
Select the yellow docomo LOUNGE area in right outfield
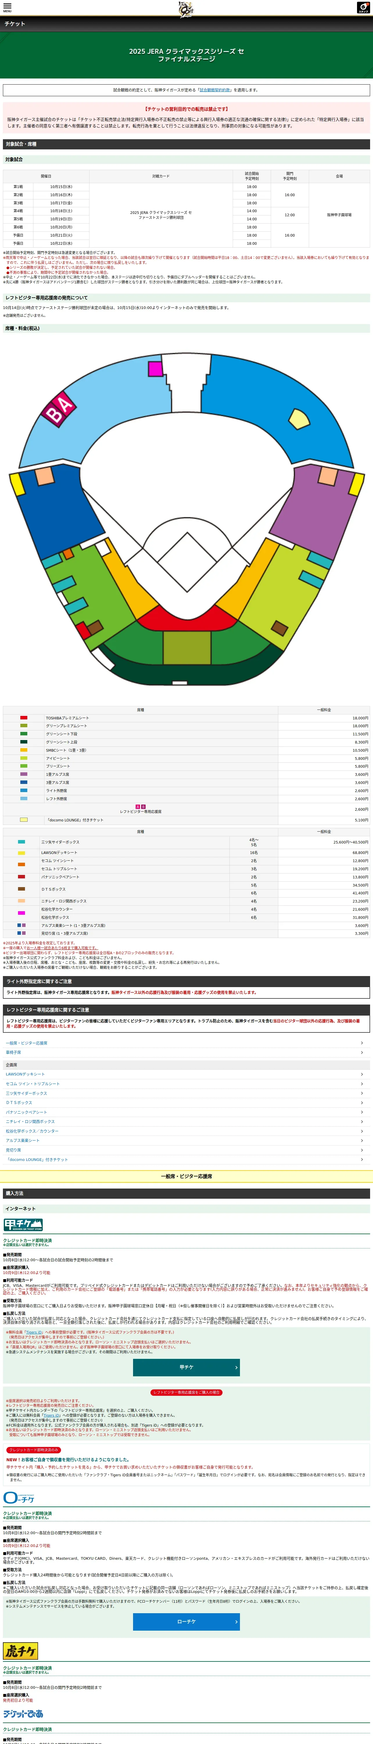pyautogui.click(x=299, y=419)
